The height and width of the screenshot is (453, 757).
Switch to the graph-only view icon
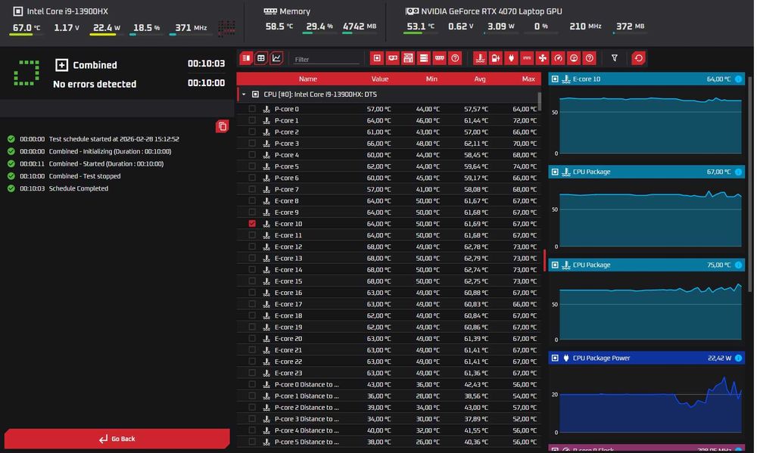[x=276, y=58]
